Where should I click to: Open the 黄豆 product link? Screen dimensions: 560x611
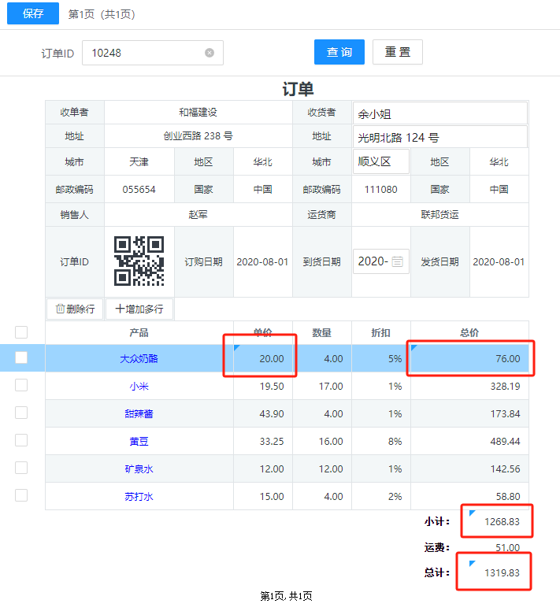click(139, 441)
